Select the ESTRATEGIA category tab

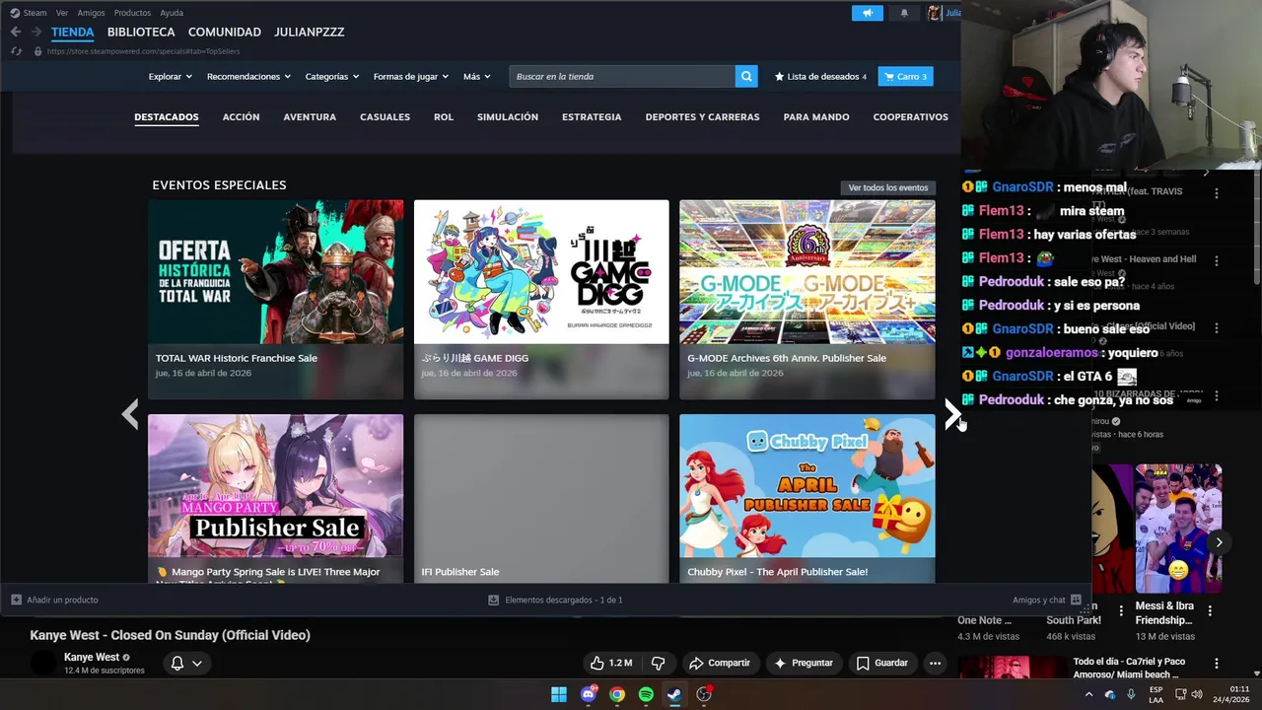pos(592,116)
